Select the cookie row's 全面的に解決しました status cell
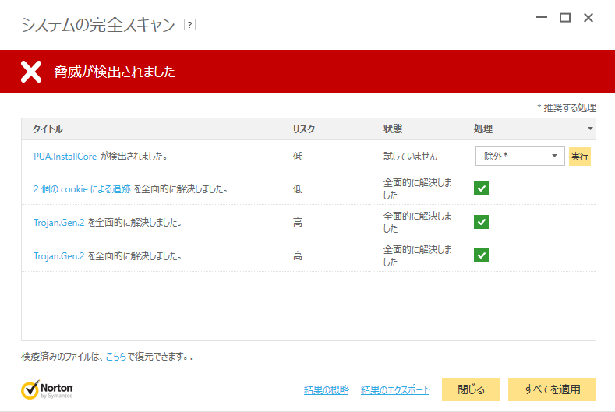The image size is (615, 412). 417,189
